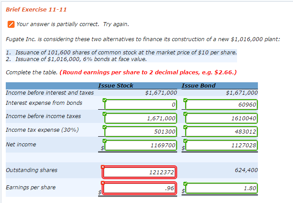Select the Issue Bond net income field
Image resolution: width=293 pixels, height=203 pixels.
(222, 145)
